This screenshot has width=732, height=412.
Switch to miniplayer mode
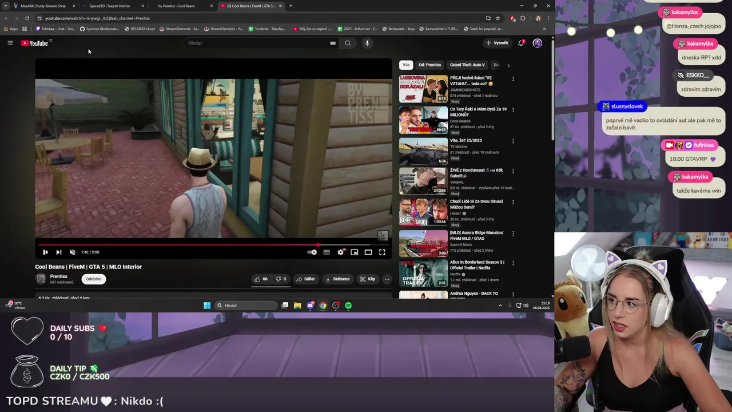point(355,252)
